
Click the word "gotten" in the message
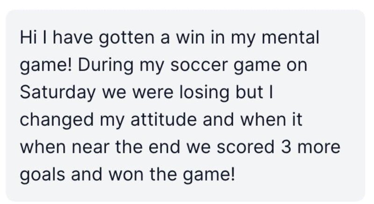click(126, 39)
